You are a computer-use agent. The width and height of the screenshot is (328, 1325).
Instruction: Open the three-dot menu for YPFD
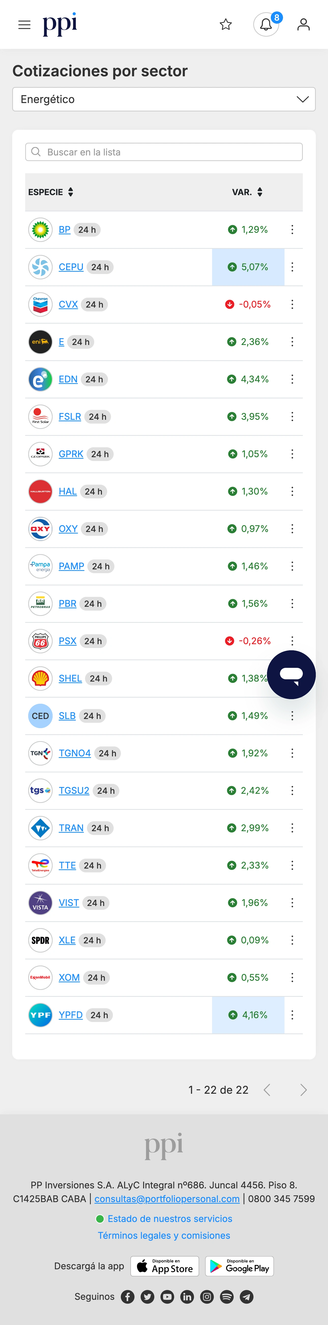click(x=292, y=1015)
